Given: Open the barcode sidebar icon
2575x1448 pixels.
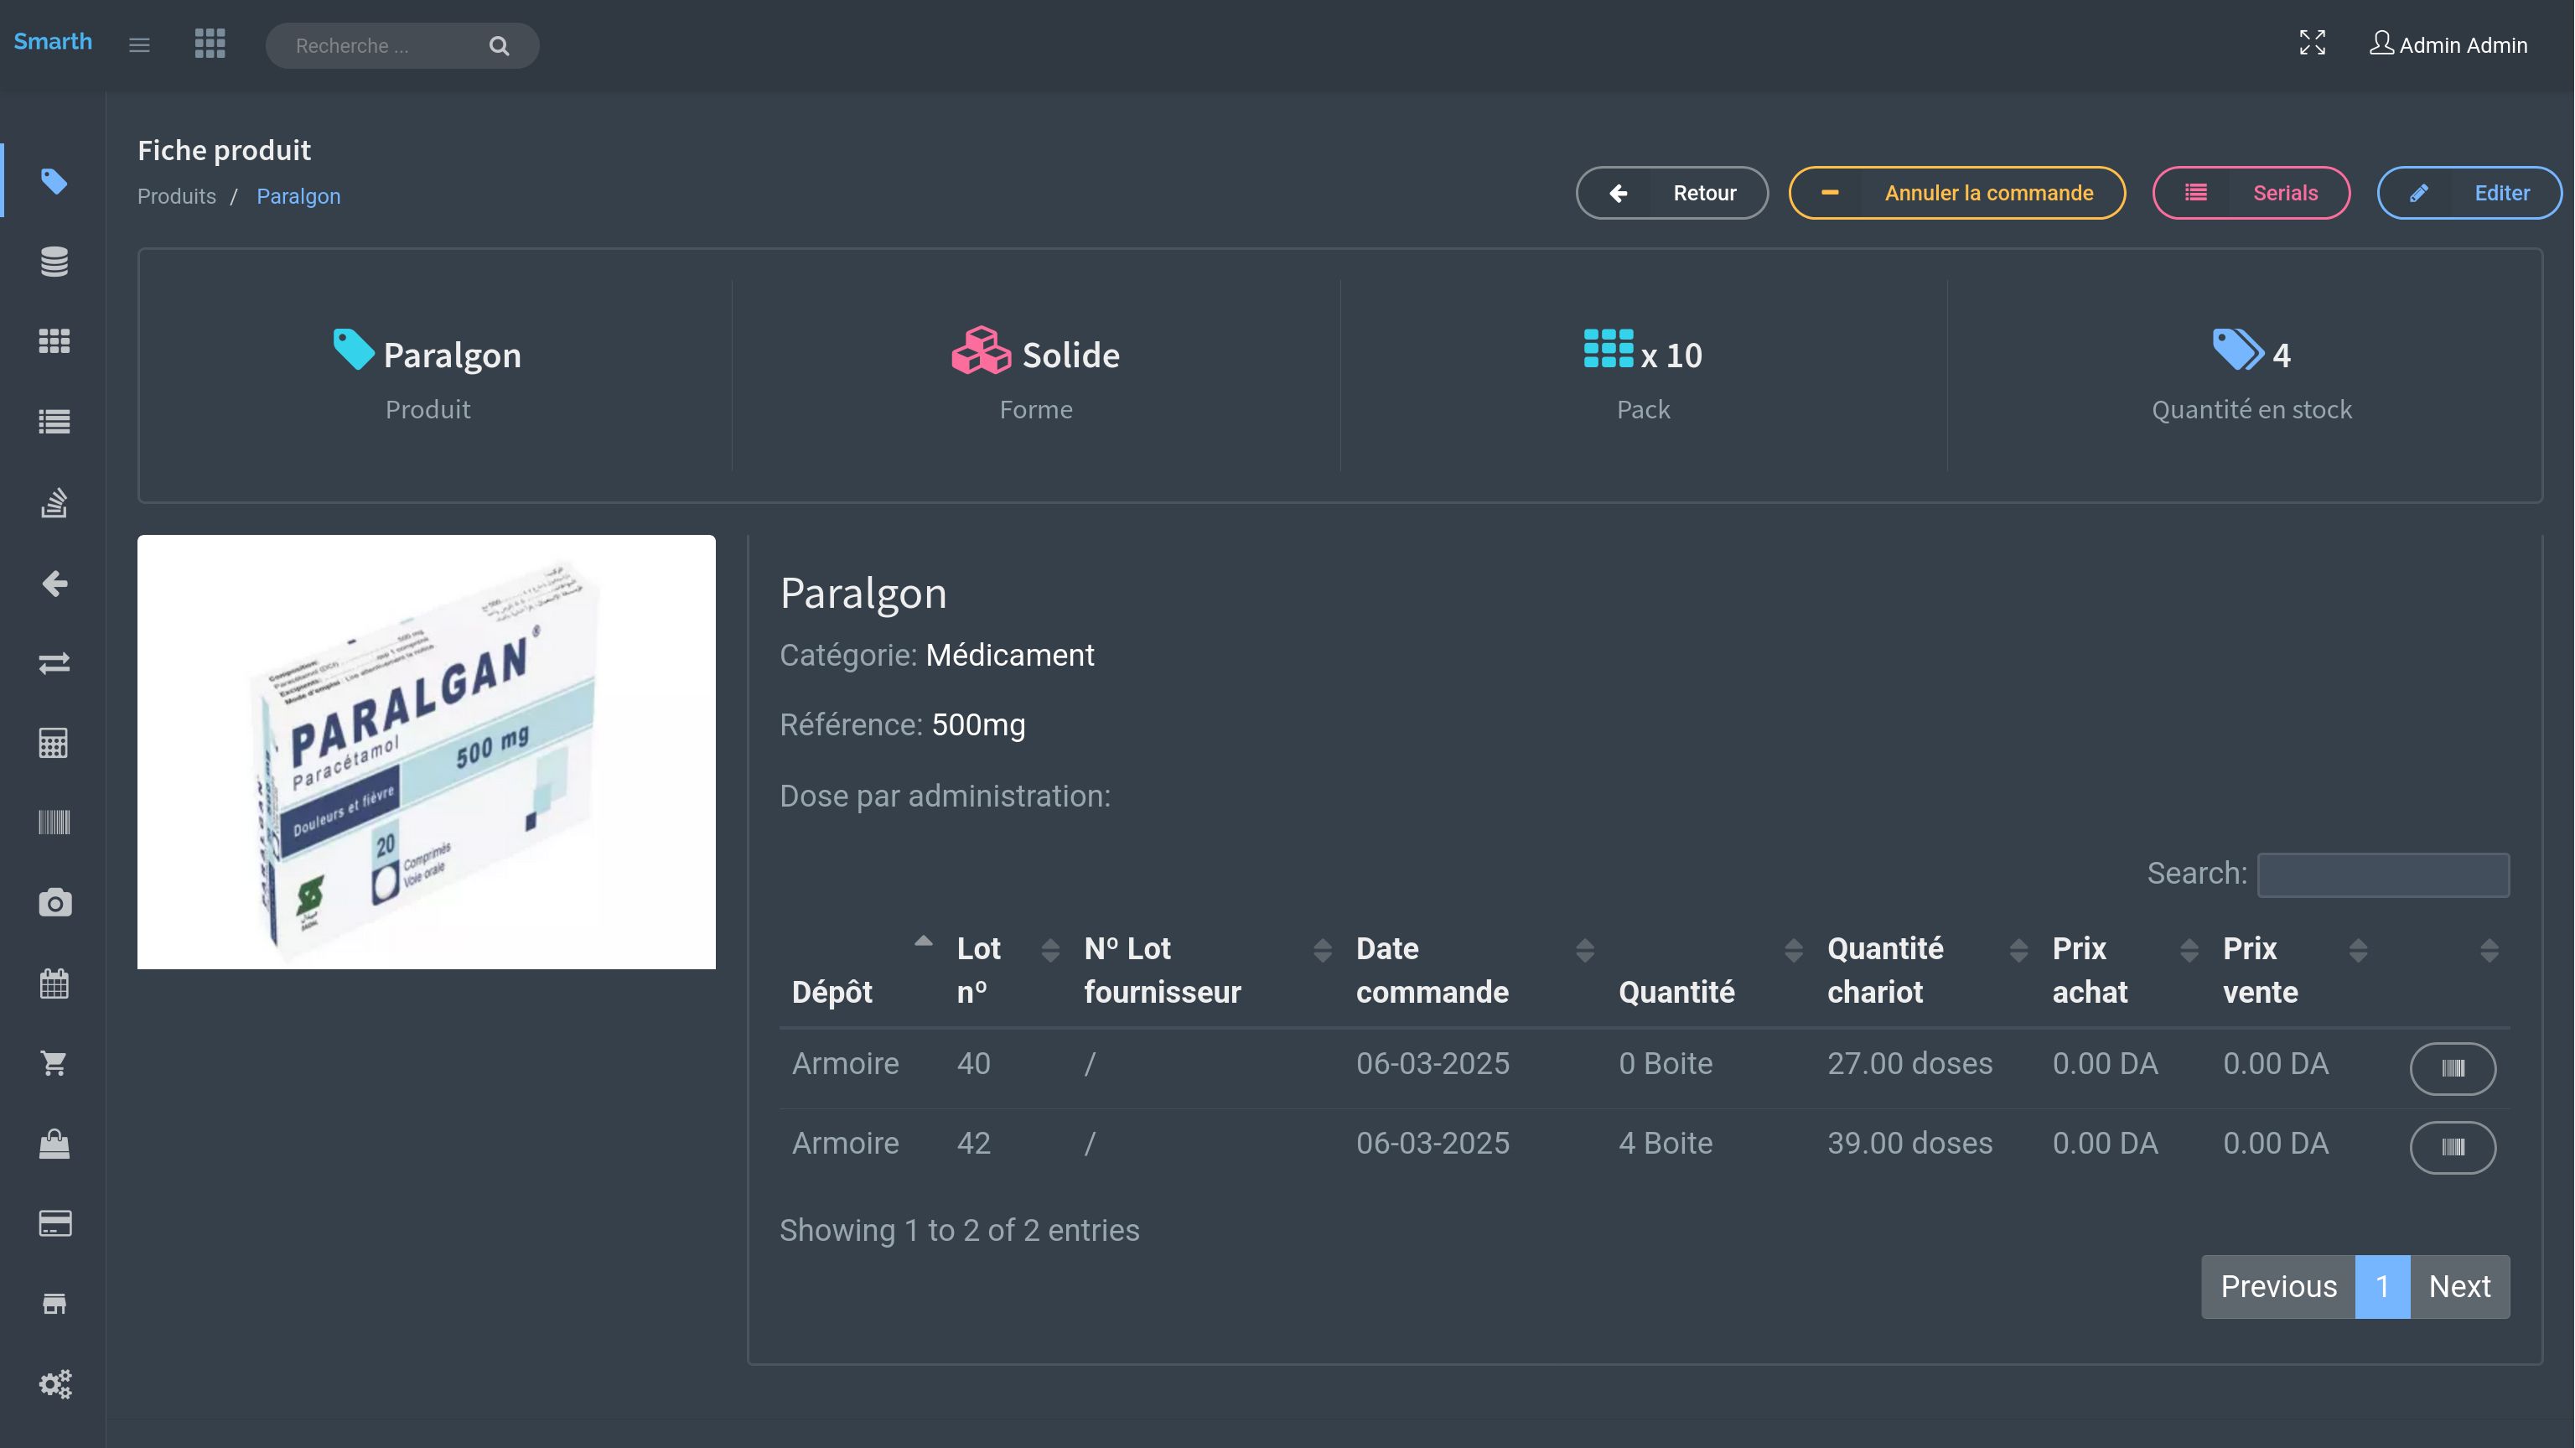Looking at the screenshot, I should click(x=54, y=823).
